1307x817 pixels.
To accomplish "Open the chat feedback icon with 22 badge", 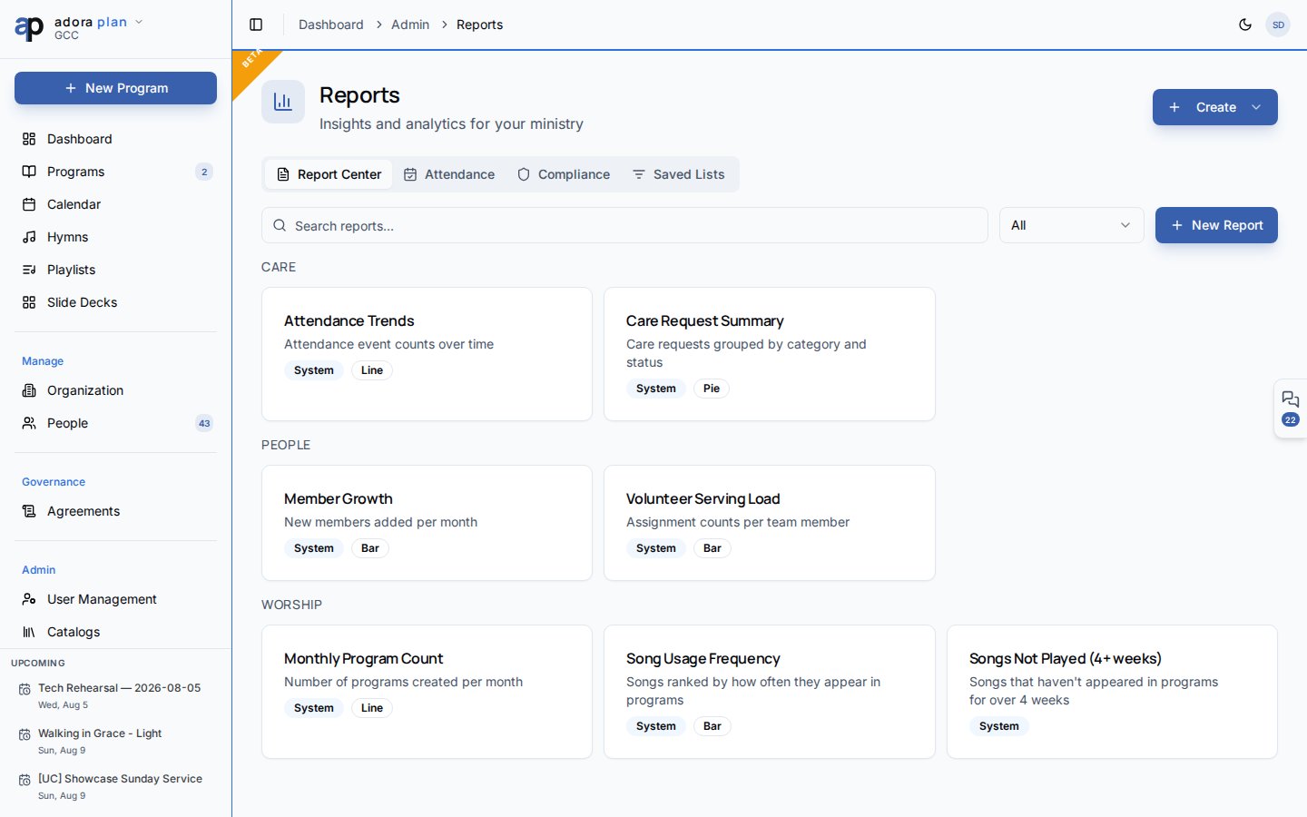I will 1290,408.
